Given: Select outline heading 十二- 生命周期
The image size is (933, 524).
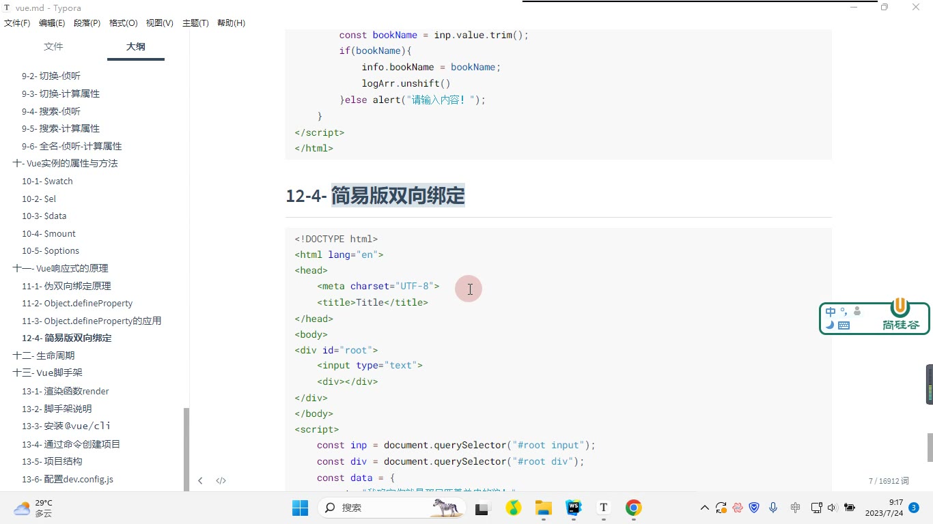Looking at the screenshot, I should point(43,355).
